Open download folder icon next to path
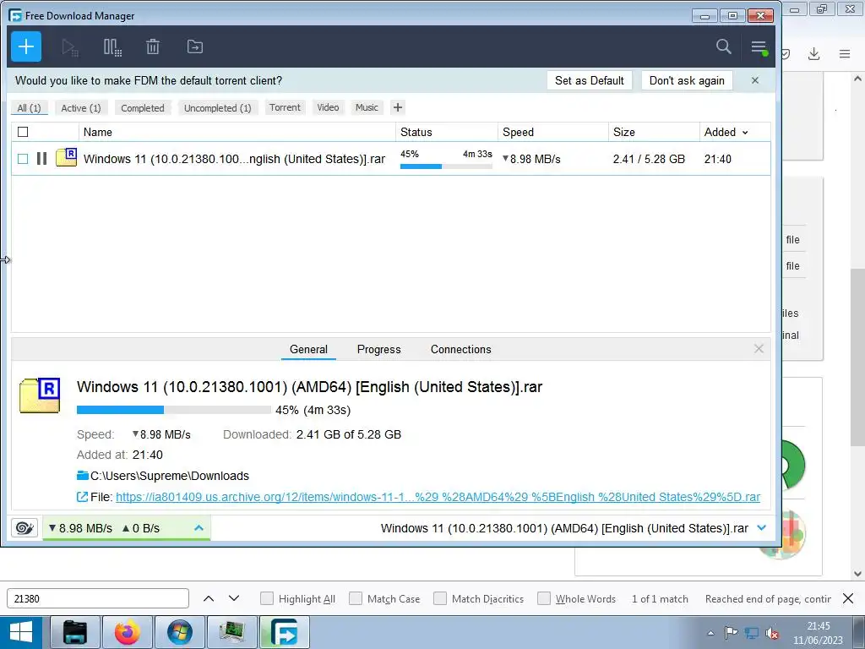Image resolution: width=865 pixels, height=649 pixels. coord(83,475)
